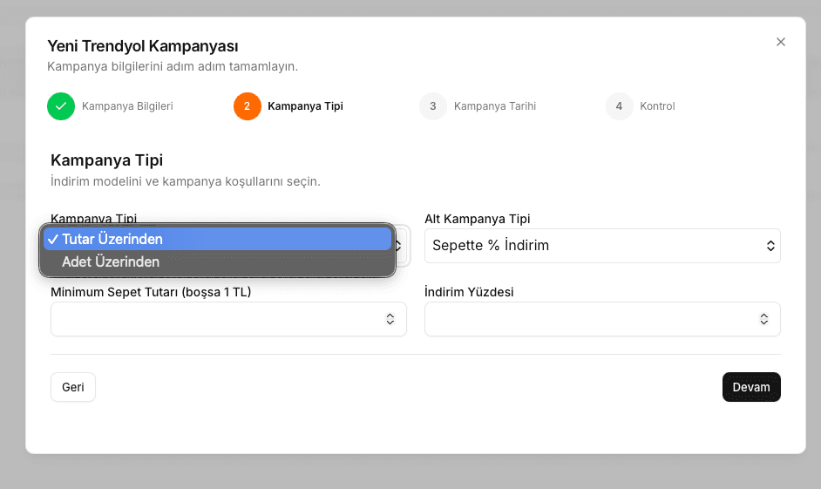This screenshot has width=821, height=489.
Task: Click the İndirim Yüzdesi label
Action: tap(469, 292)
